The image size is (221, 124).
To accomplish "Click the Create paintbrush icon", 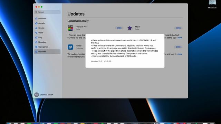I will pyautogui.click(x=36, y=28).
